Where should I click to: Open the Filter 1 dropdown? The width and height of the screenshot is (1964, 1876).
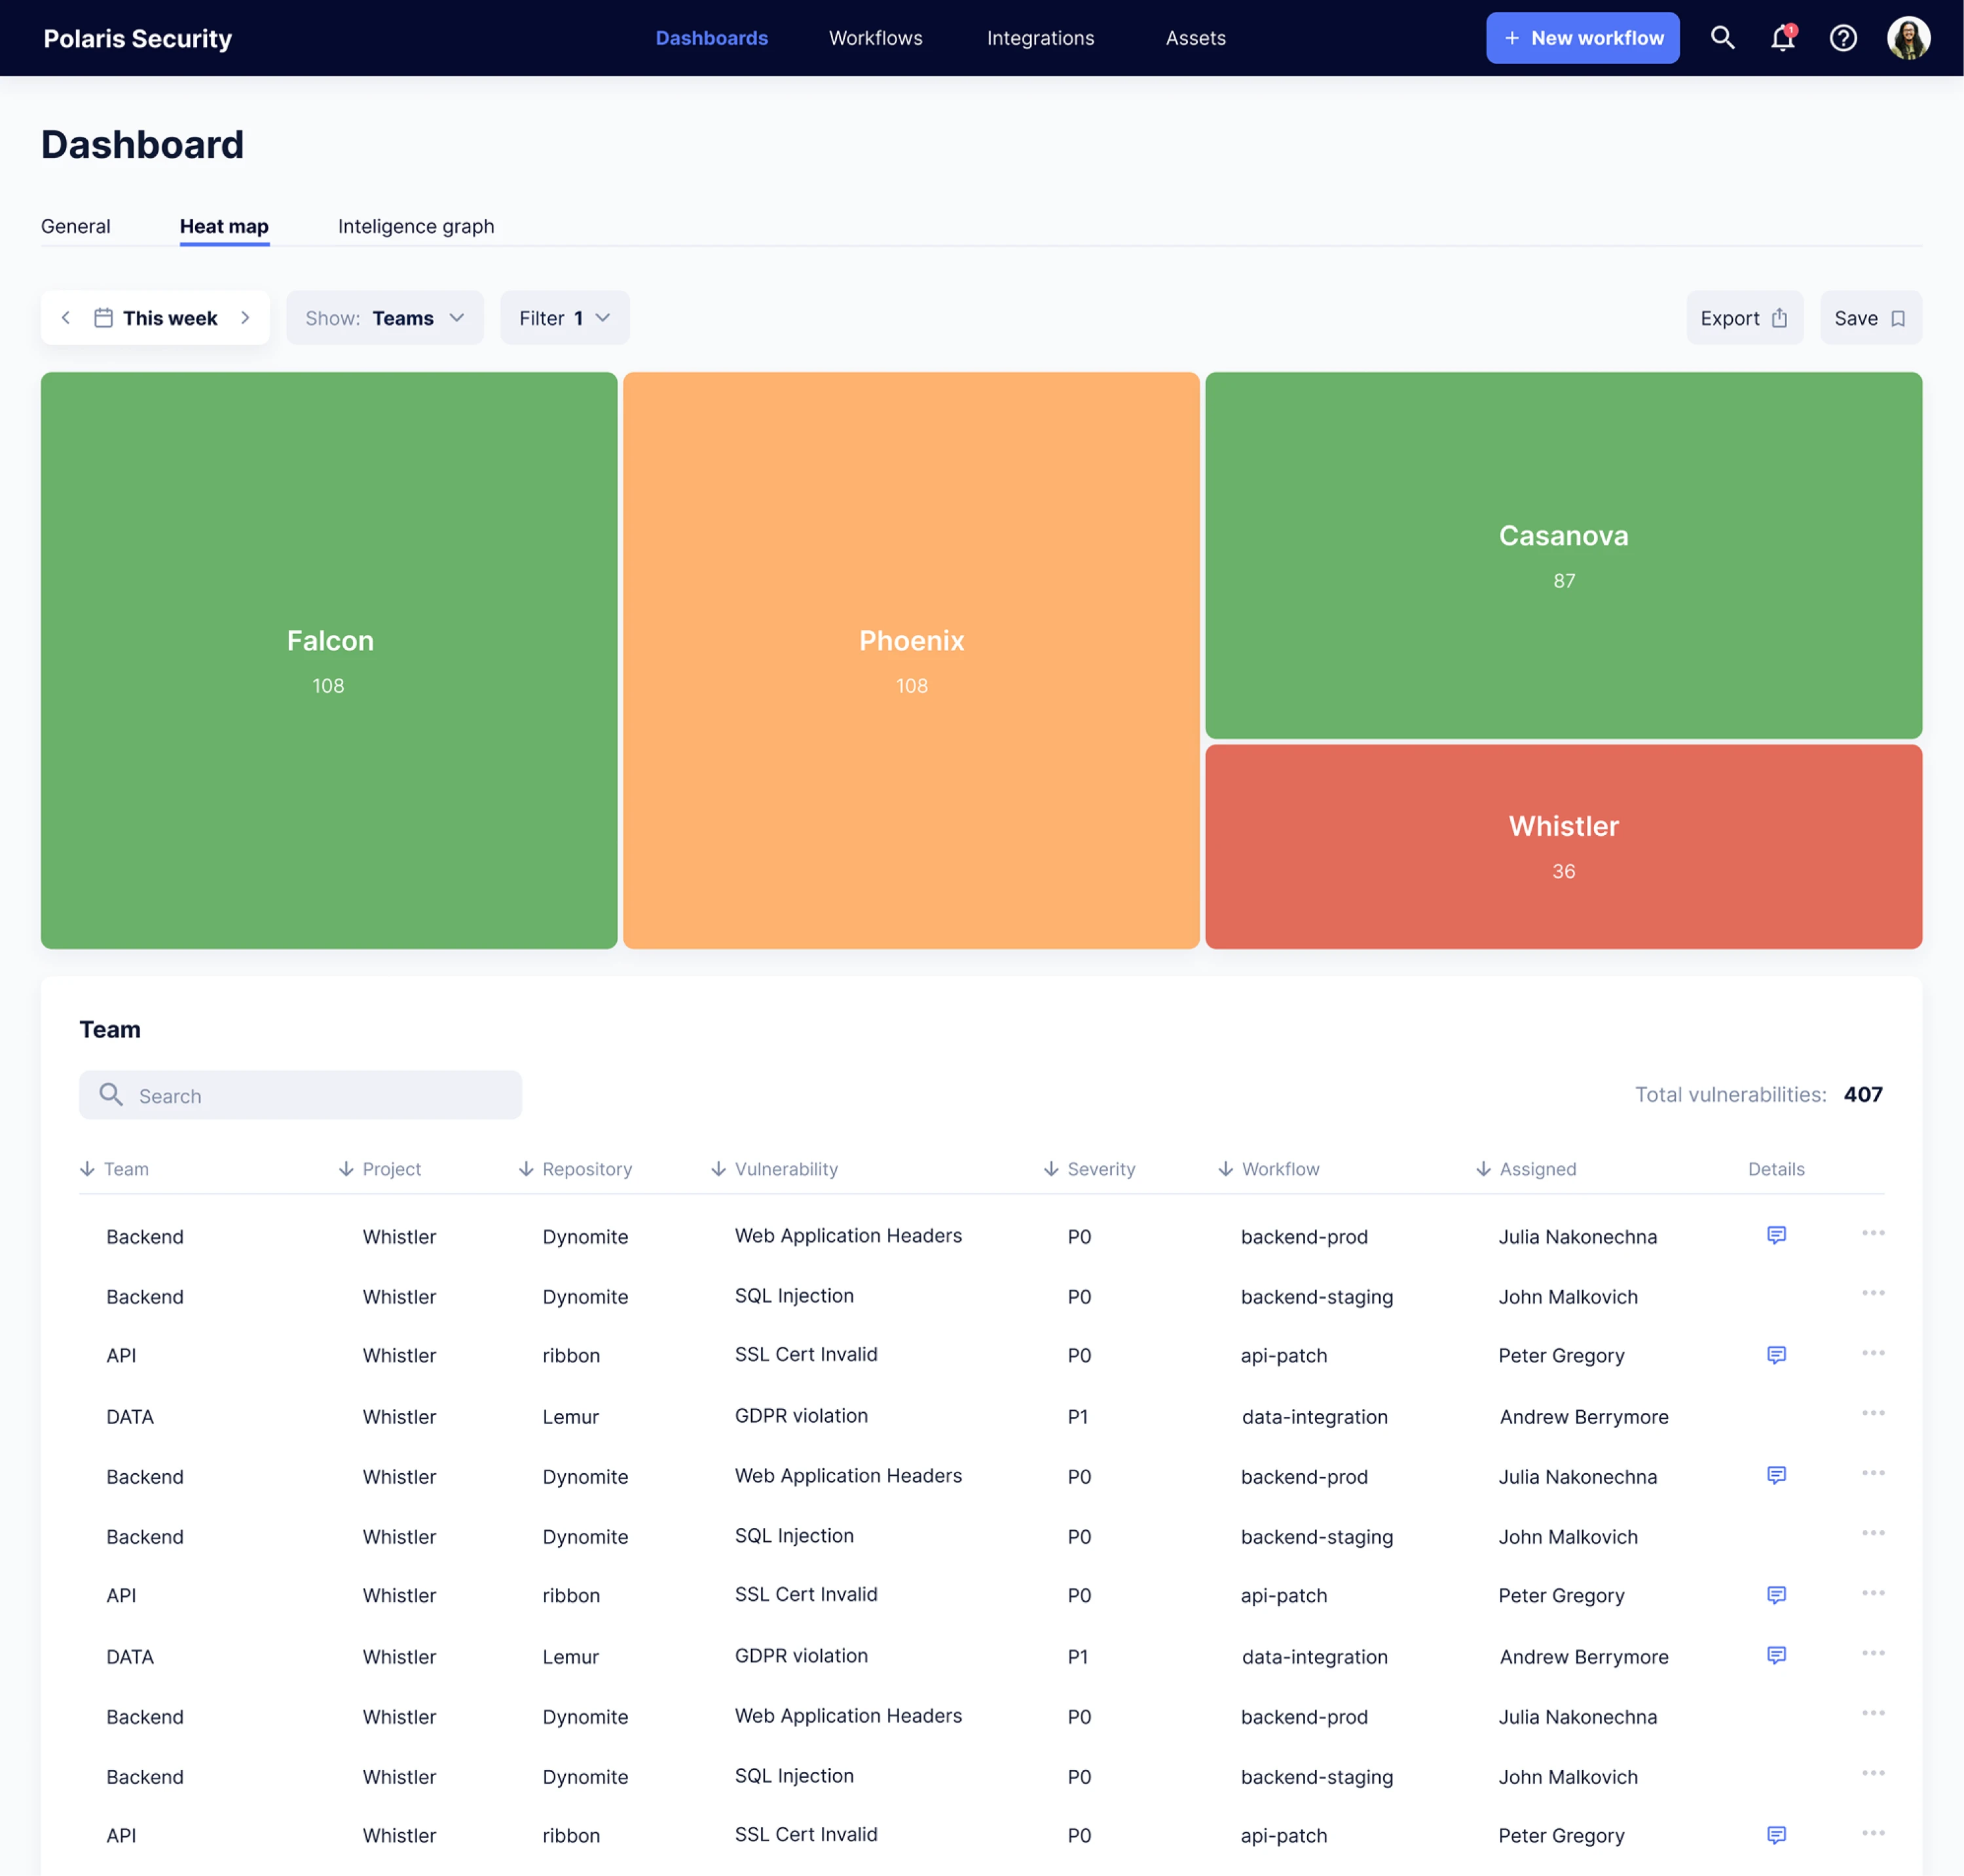564,318
